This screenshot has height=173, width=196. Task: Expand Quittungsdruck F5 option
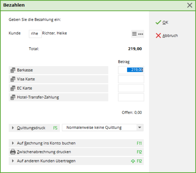[x=34, y=128]
